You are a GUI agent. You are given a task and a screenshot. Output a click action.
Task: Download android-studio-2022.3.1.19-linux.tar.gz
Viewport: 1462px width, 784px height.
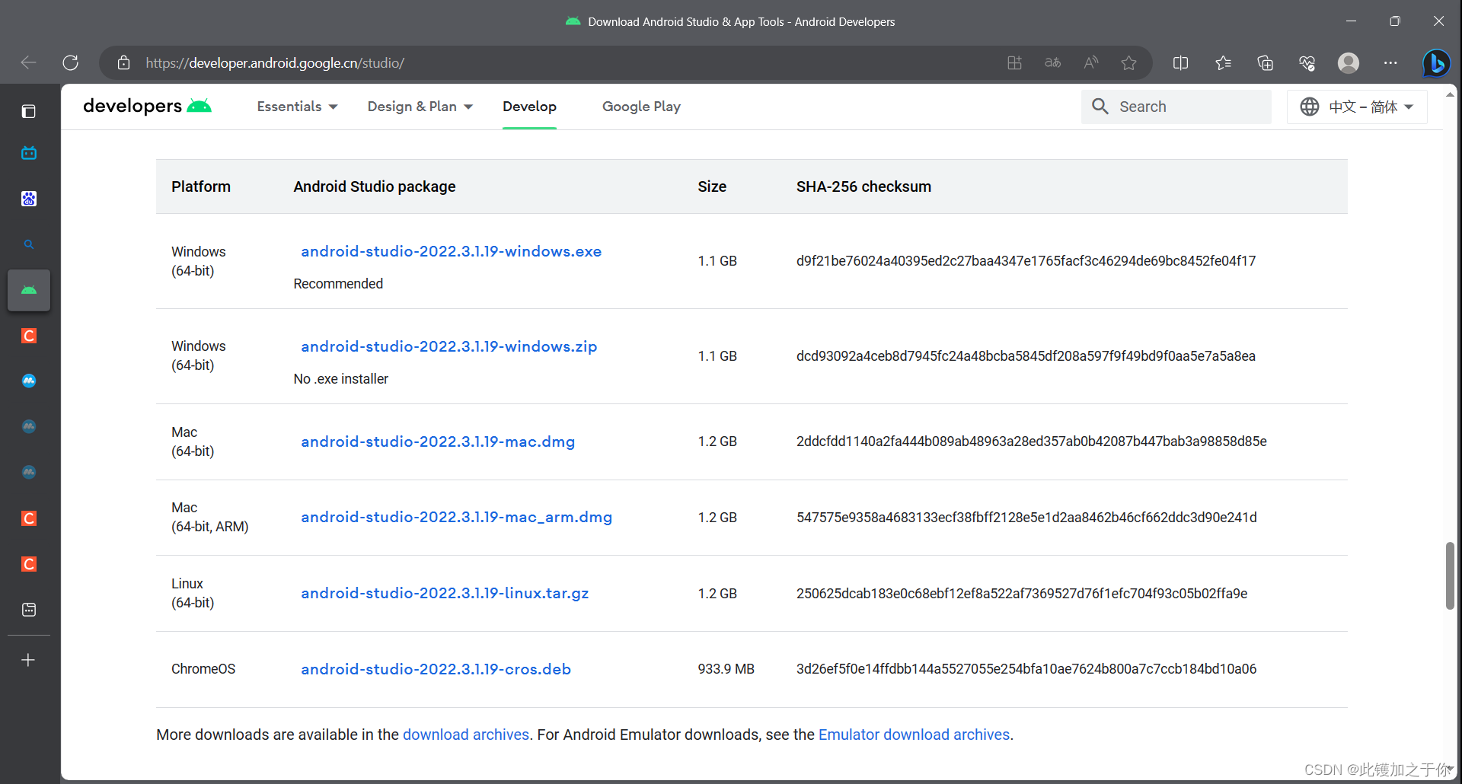tap(445, 593)
